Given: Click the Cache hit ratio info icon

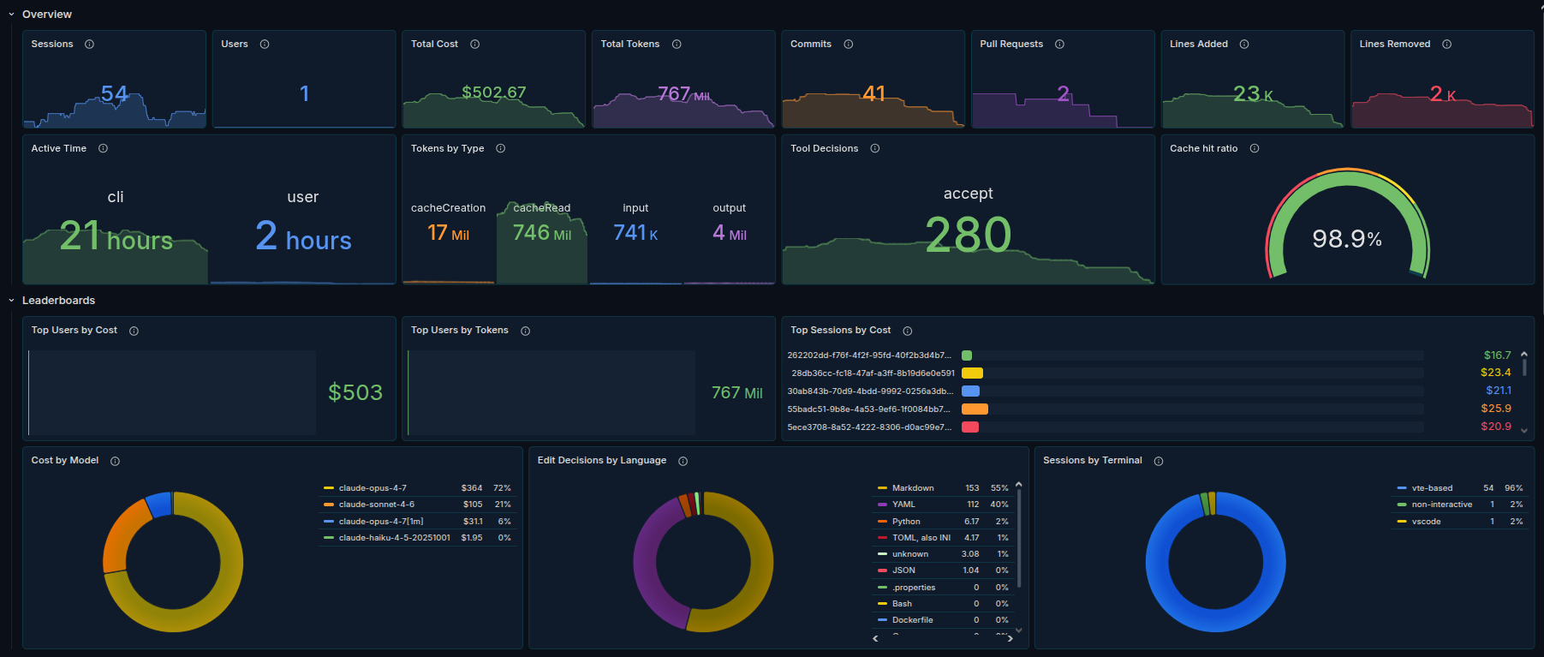Looking at the screenshot, I should (x=1254, y=149).
